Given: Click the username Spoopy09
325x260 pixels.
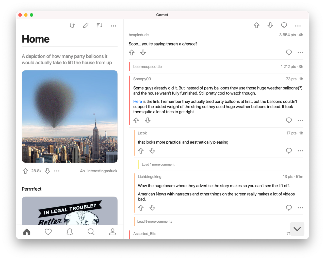Looking at the screenshot, I should (142, 79).
